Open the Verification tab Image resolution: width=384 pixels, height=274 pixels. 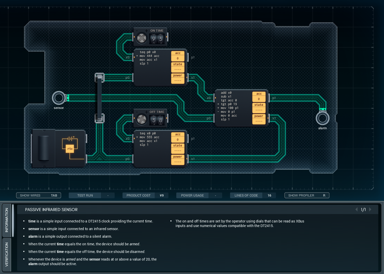[7, 254]
